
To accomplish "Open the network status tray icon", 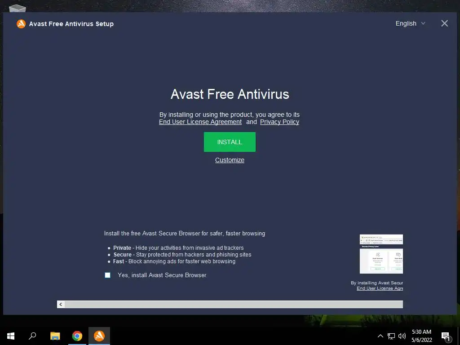I will pyautogui.click(x=391, y=336).
